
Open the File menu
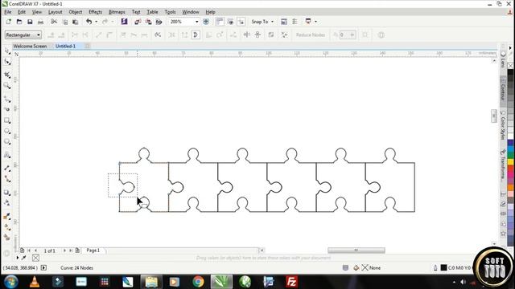7,12
